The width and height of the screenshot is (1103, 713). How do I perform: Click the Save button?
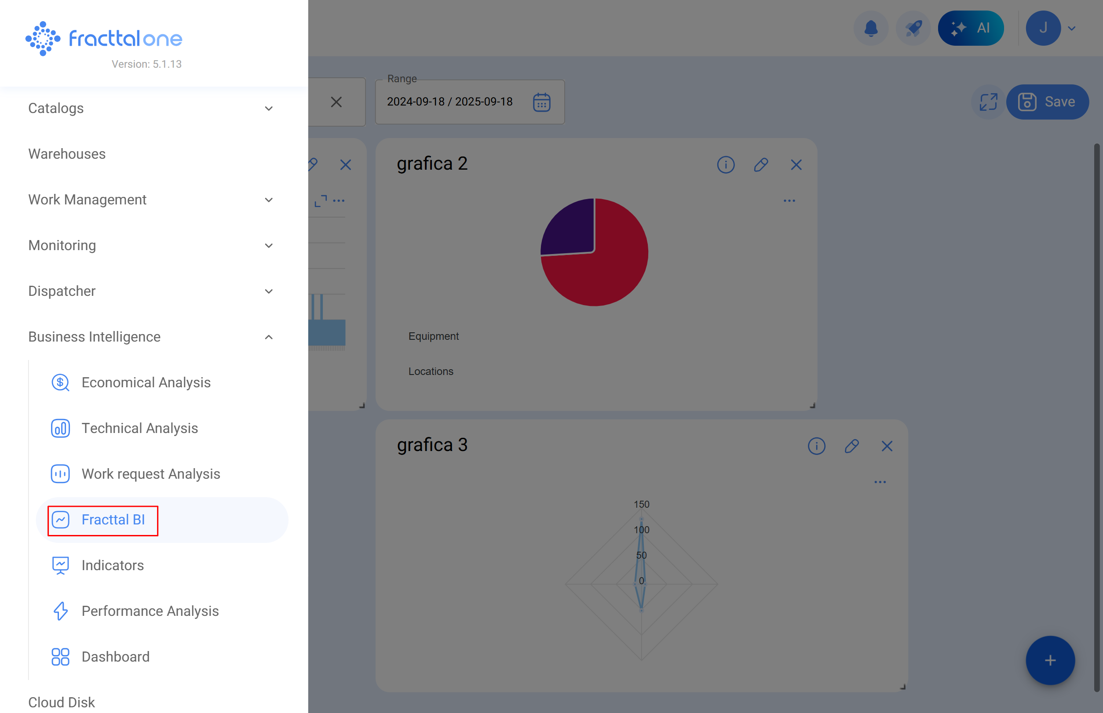pyautogui.click(x=1047, y=102)
